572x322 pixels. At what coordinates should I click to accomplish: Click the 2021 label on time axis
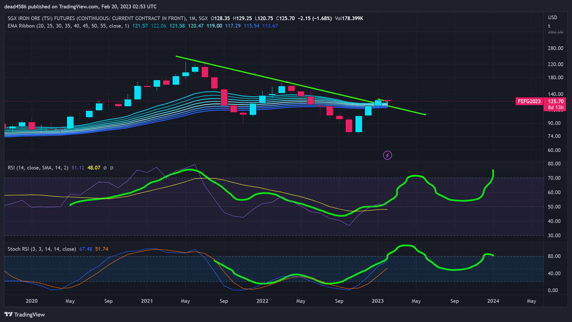pyautogui.click(x=147, y=301)
